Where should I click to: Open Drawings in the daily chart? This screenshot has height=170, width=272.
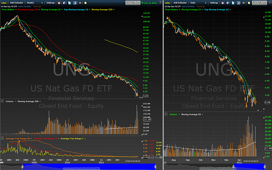(x=201, y=7)
